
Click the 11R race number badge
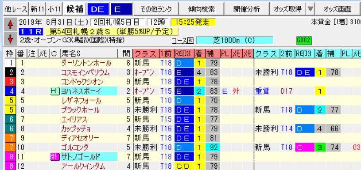coord(31,31)
